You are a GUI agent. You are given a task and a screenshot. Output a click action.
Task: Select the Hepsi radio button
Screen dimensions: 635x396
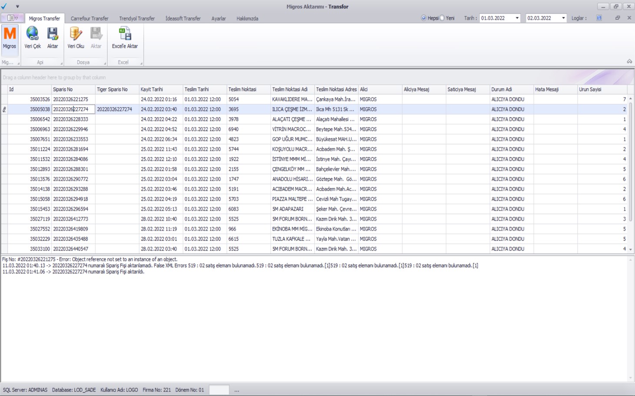tap(424, 18)
